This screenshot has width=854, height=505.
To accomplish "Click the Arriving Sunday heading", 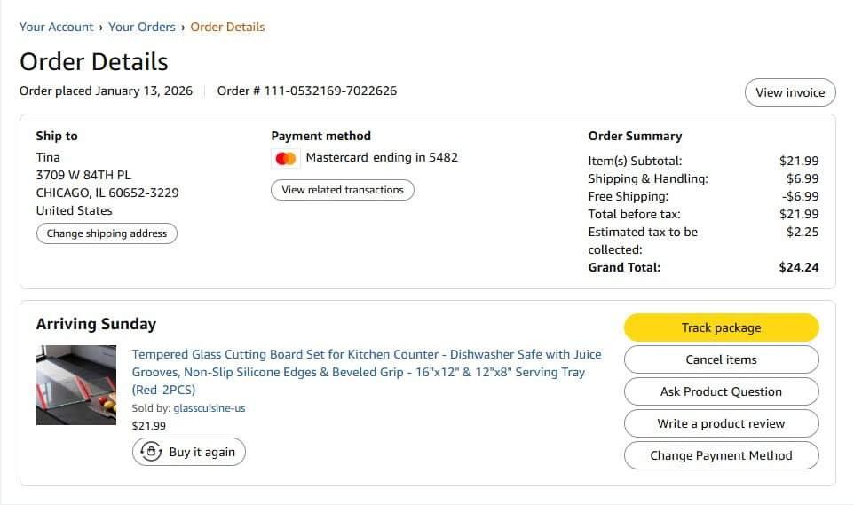I will tap(96, 324).
